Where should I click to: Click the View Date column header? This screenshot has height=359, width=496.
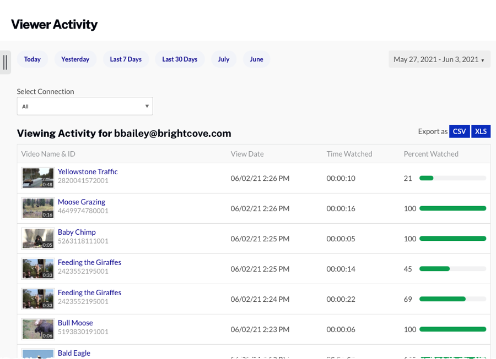coord(247,154)
